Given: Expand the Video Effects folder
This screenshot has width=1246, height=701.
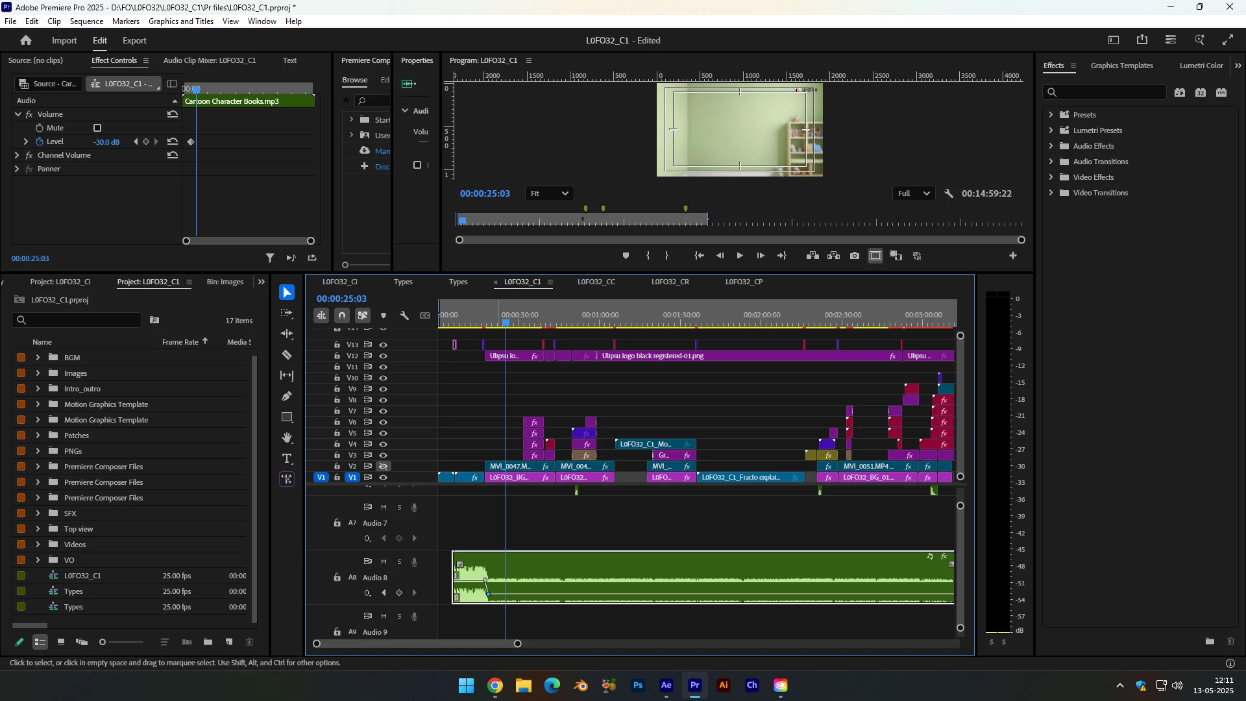Looking at the screenshot, I should point(1051,177).
